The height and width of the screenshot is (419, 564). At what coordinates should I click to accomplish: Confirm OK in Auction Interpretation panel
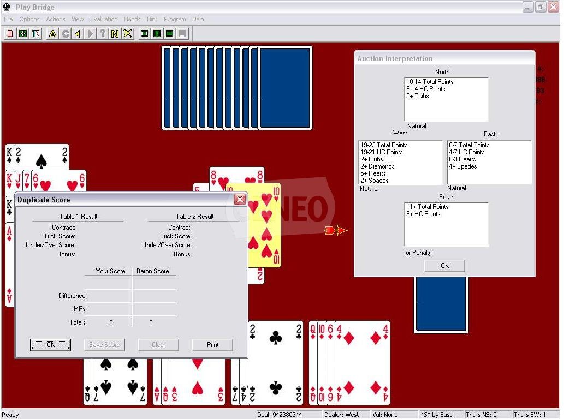(443, 265)
